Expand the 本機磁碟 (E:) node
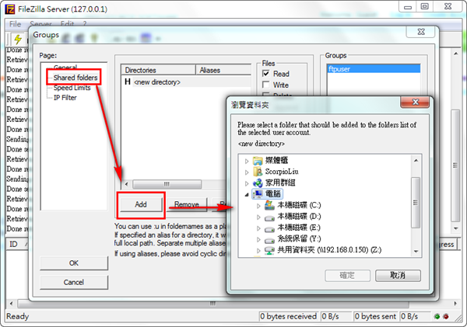The image size is (467, 327). (258, 228)
